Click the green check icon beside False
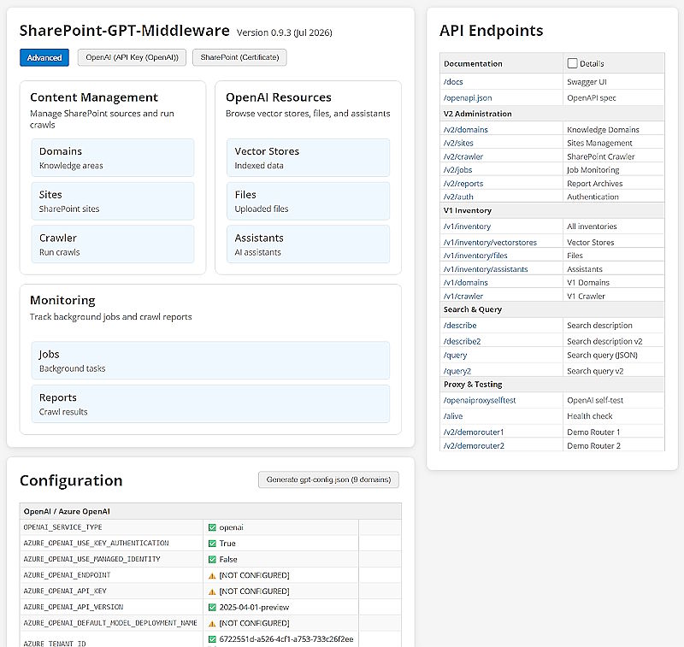 tap(212, 559)
